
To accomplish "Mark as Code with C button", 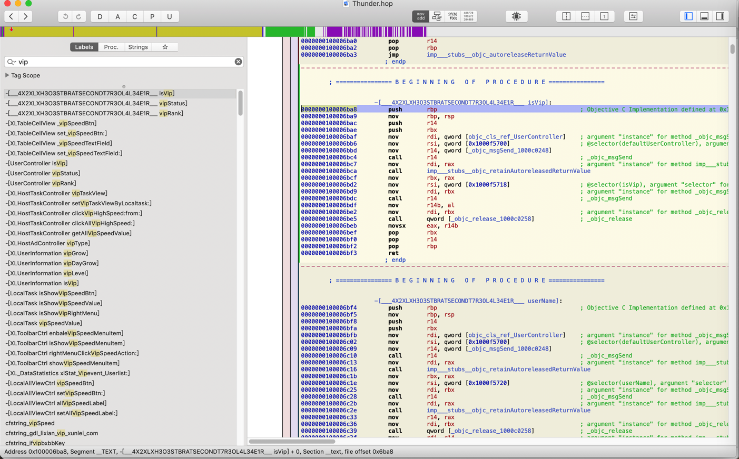I will (135, 17).
